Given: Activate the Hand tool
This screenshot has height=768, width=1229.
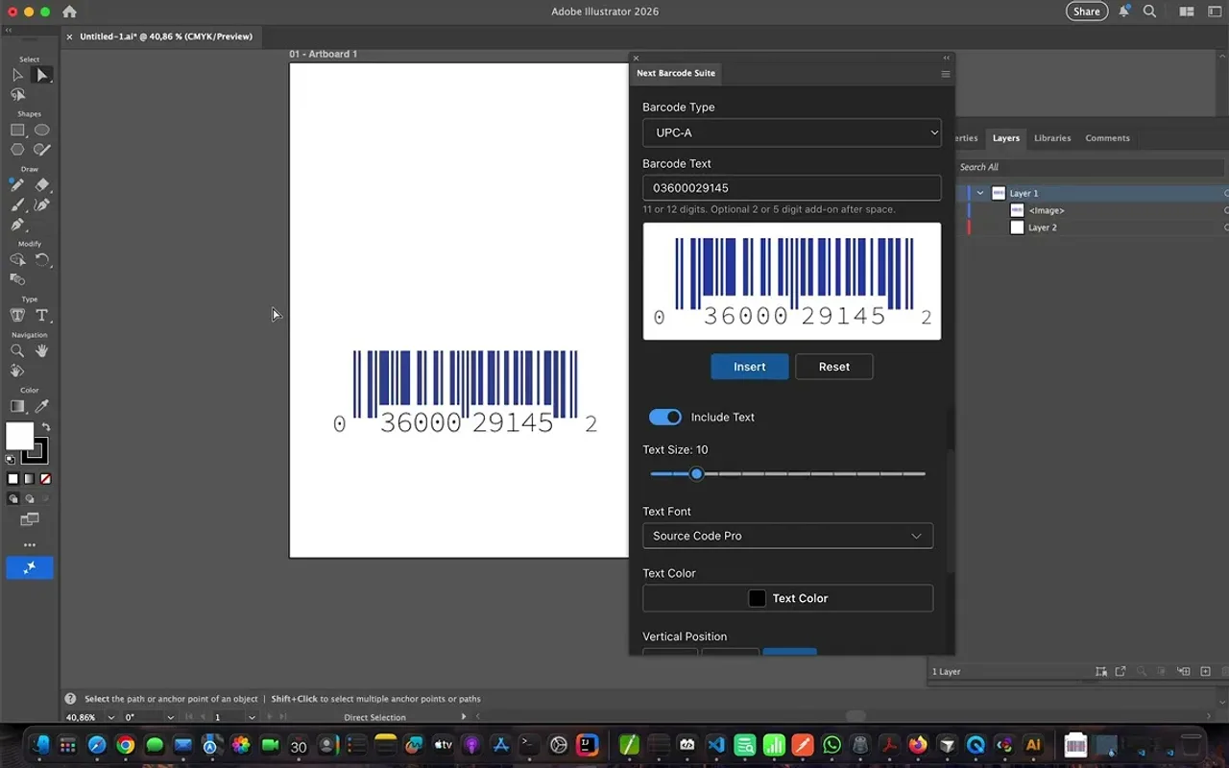Looking at the screenshot, I should (x=42, y=351).
